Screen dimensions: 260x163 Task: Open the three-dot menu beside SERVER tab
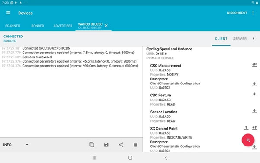coord(253,39)
